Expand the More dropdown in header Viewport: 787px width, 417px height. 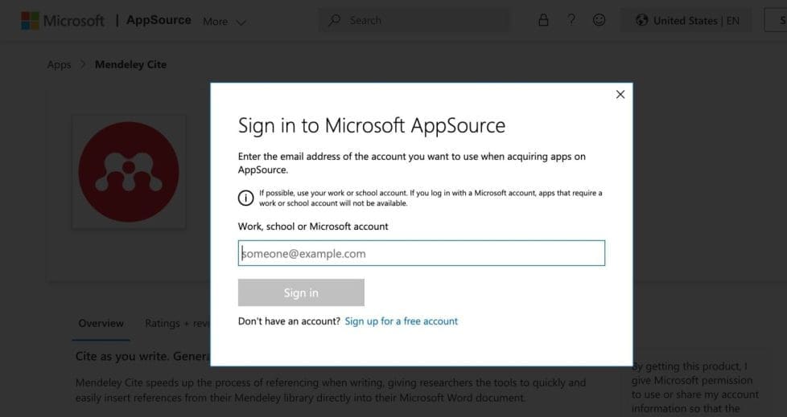coord(225,22)
